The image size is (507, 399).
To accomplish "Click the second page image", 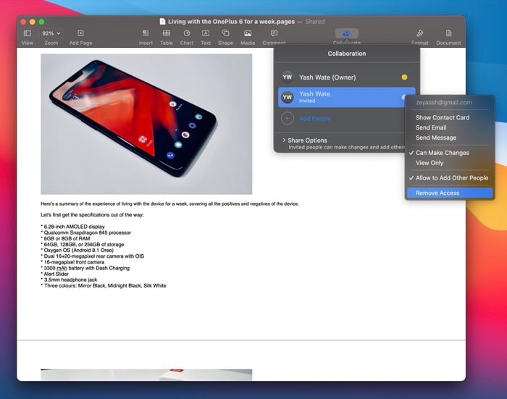I will (146, 375).
